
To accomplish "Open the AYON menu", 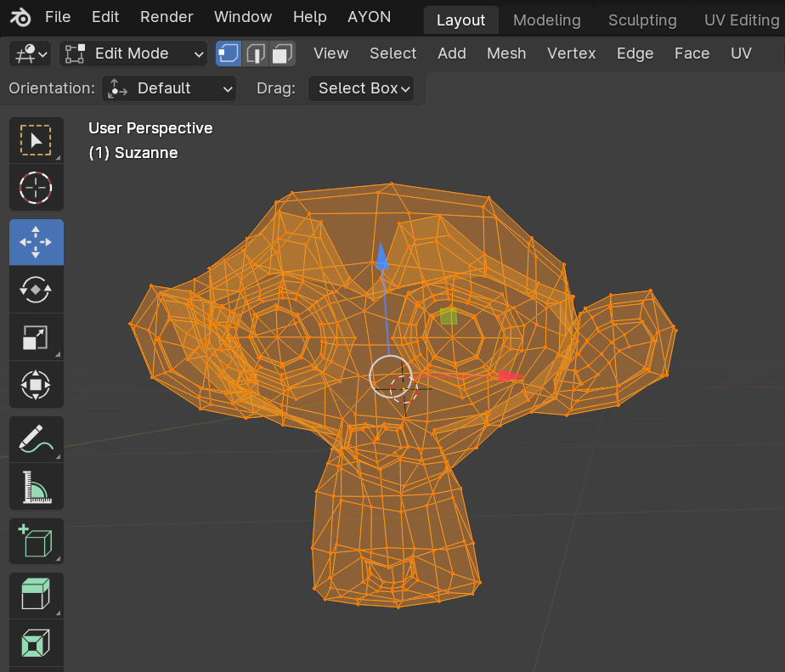I will 369,17.
